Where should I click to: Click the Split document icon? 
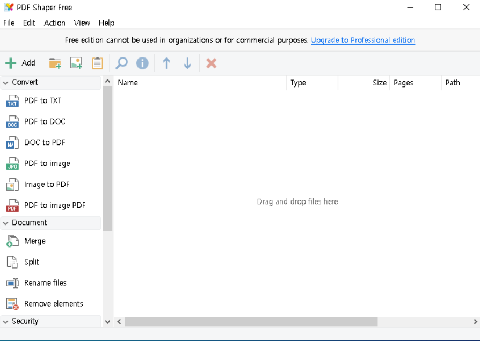(12, 262)
